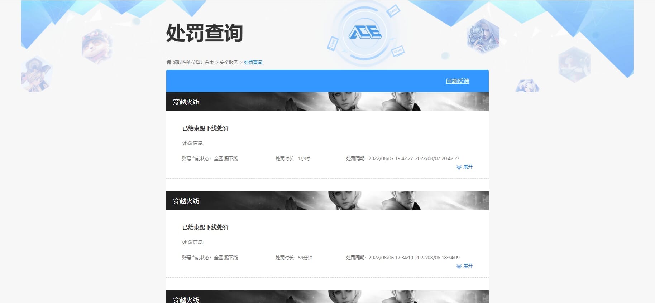Click the home icon in breadcrumb
This screenshot has height=303, width=655.
pyautogui.click(x=169, y=62)
